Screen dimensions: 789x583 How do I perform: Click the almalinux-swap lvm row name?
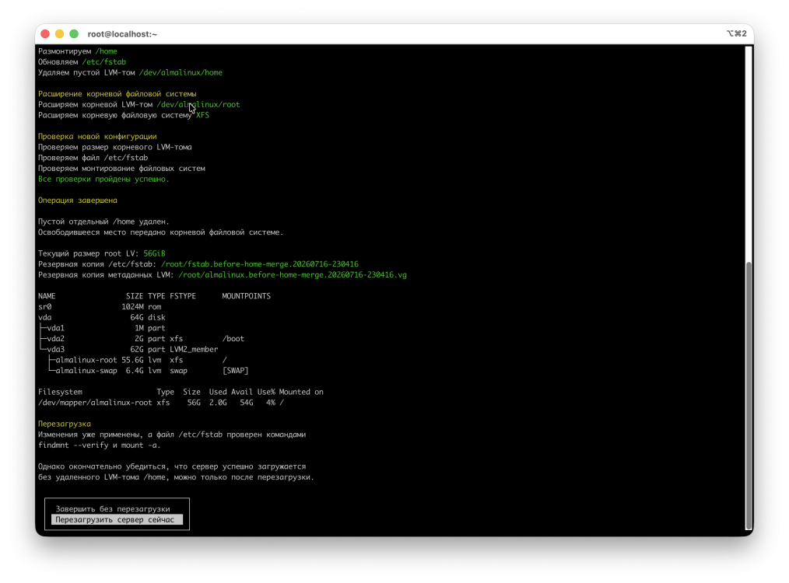click(86, 371)
